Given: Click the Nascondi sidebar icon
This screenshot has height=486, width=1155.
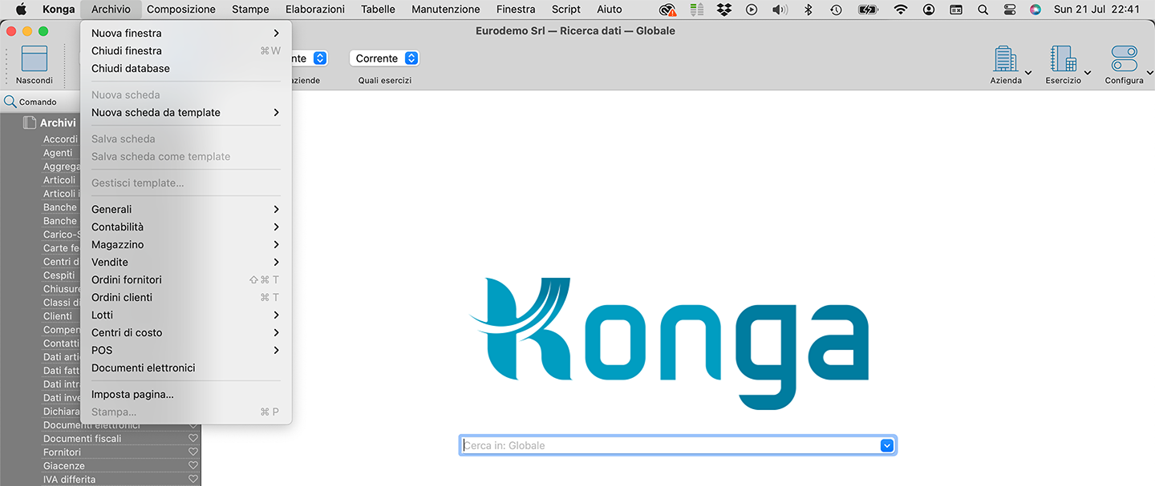Looking at the screenshot, I should pos(34,59).
